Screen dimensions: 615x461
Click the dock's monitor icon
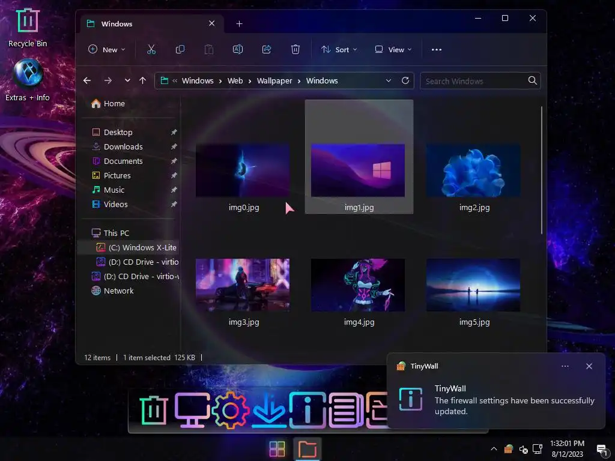click(192, 410)
